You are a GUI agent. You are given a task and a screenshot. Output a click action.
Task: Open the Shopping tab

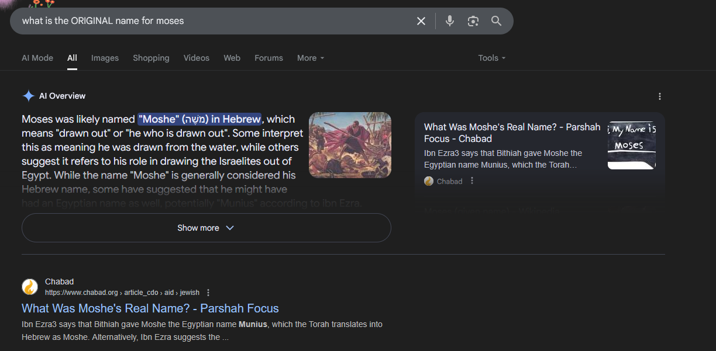pyautogui.click(x=151, y=58)
